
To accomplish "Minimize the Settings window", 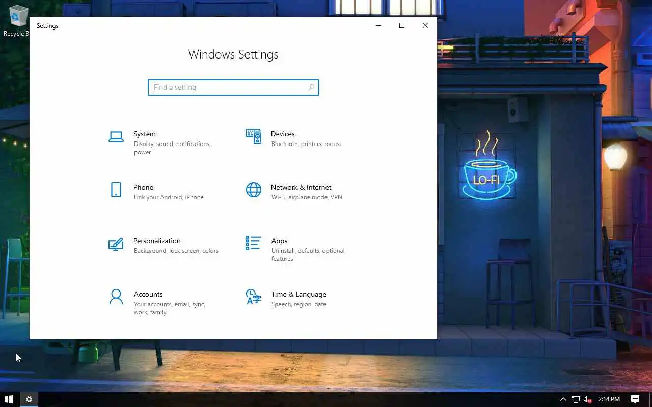I will tap(378, 25).
